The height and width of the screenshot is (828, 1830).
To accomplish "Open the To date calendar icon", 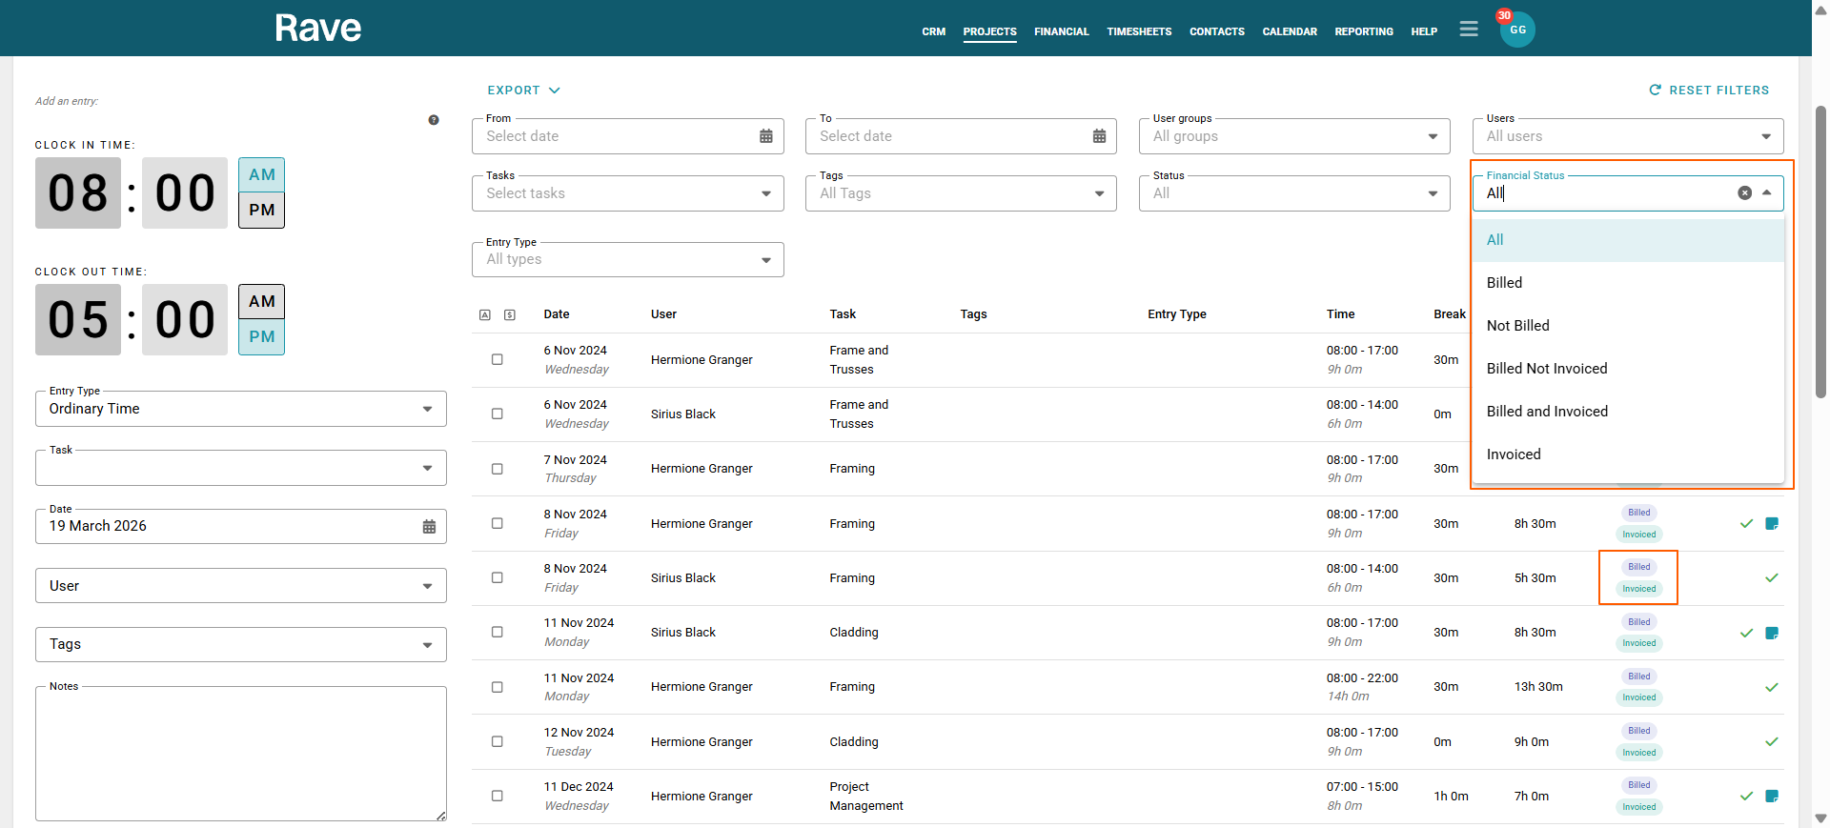I will click(1099, 136).
